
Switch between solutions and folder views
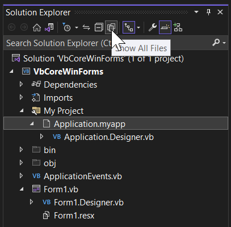coord(49,27)
